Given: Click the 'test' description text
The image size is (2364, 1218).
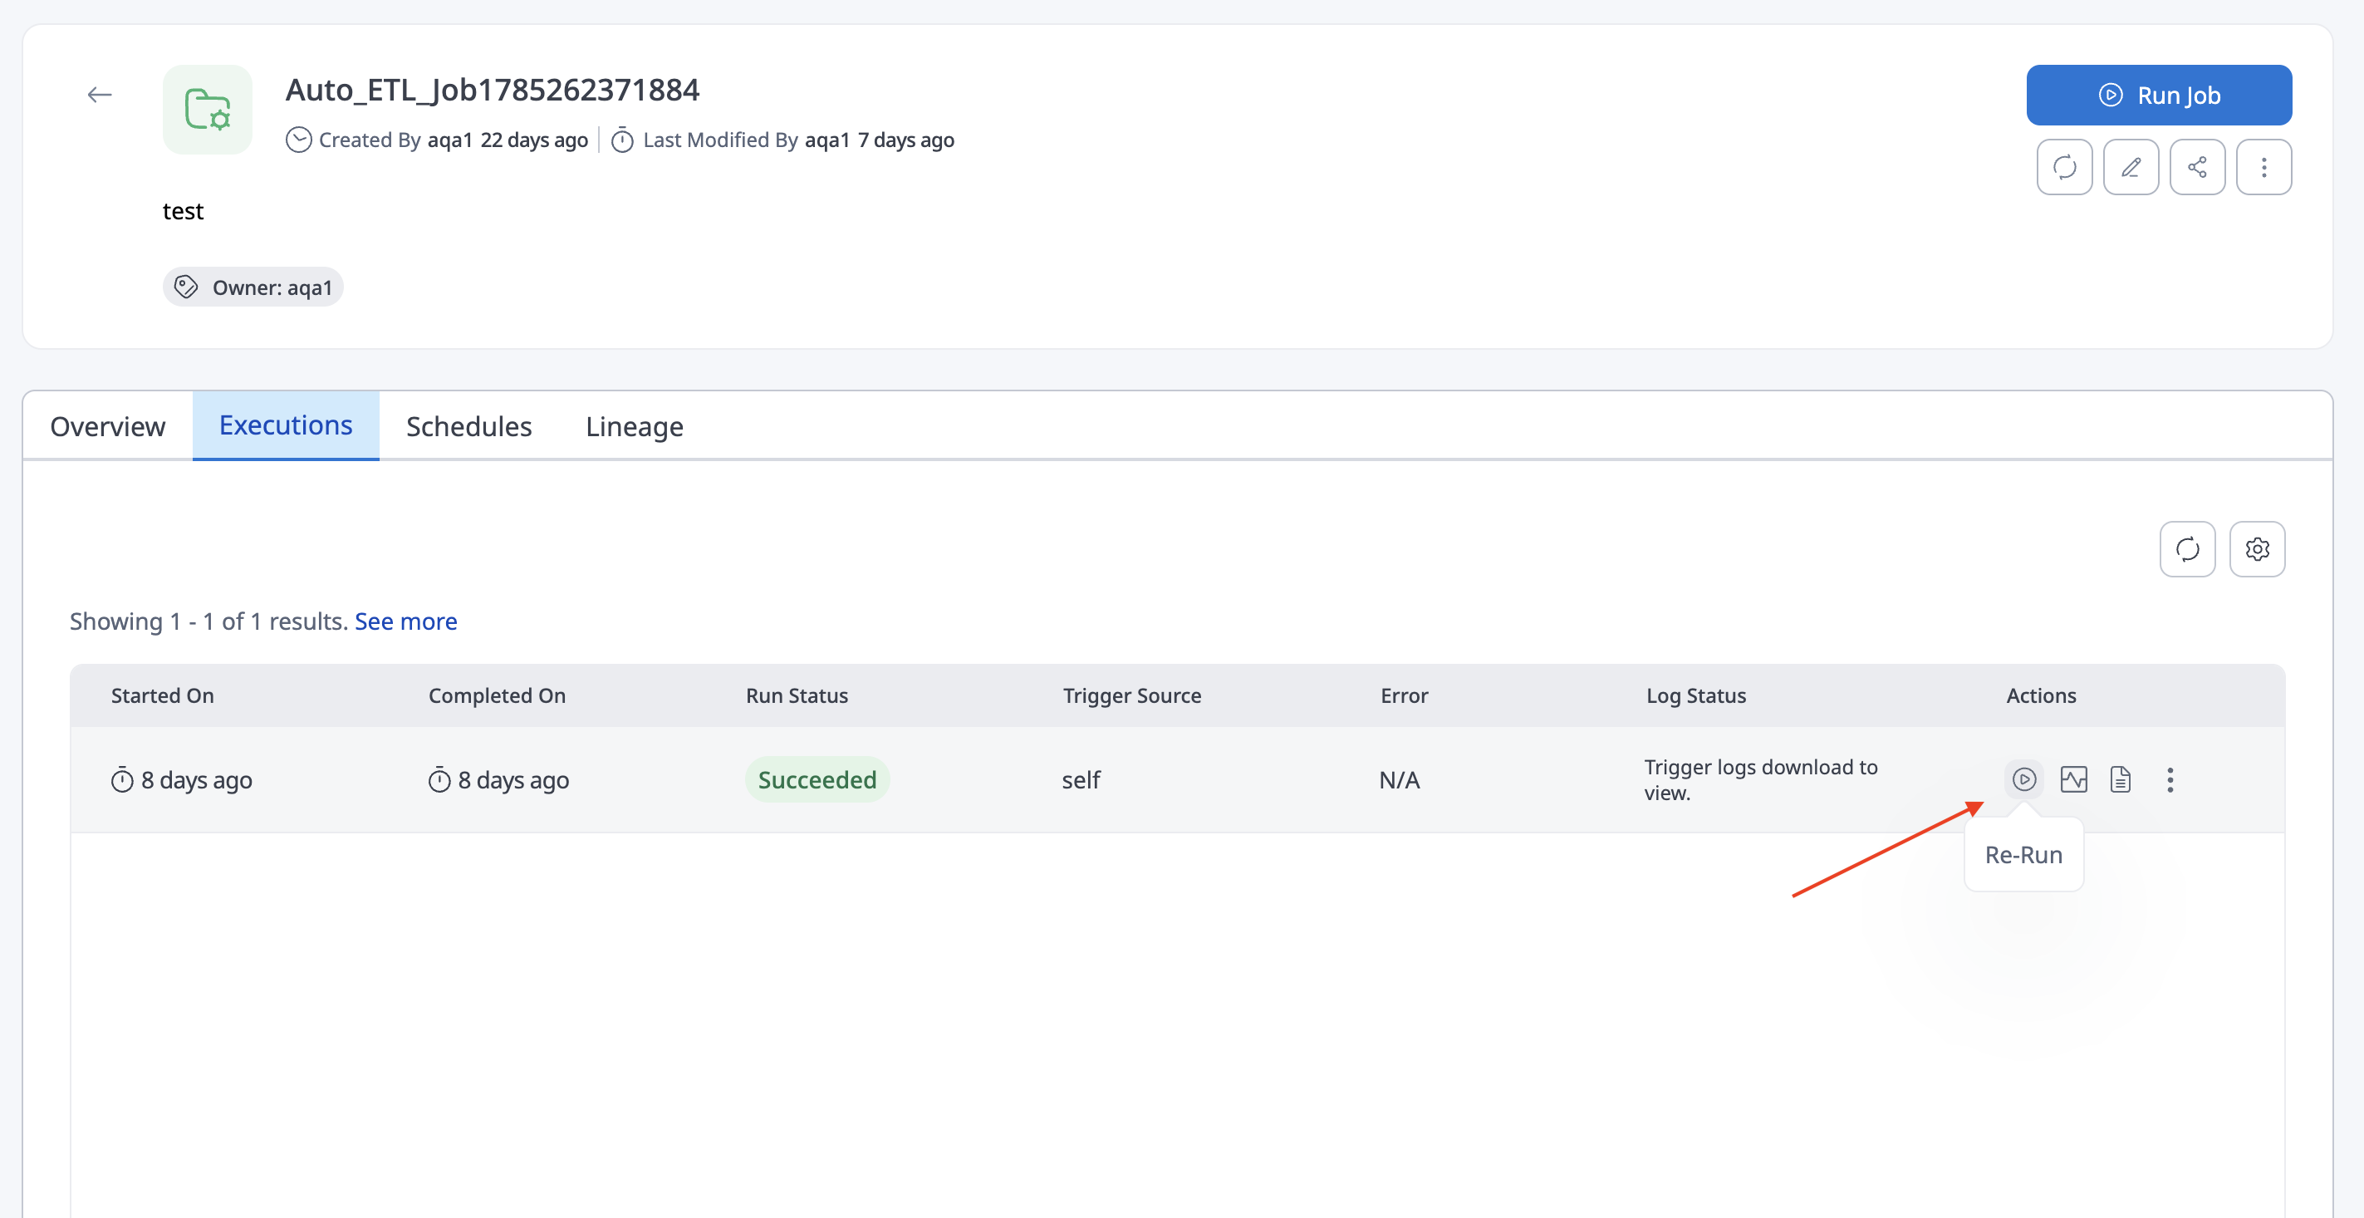Looking at the screenshot, I should 183,211.
